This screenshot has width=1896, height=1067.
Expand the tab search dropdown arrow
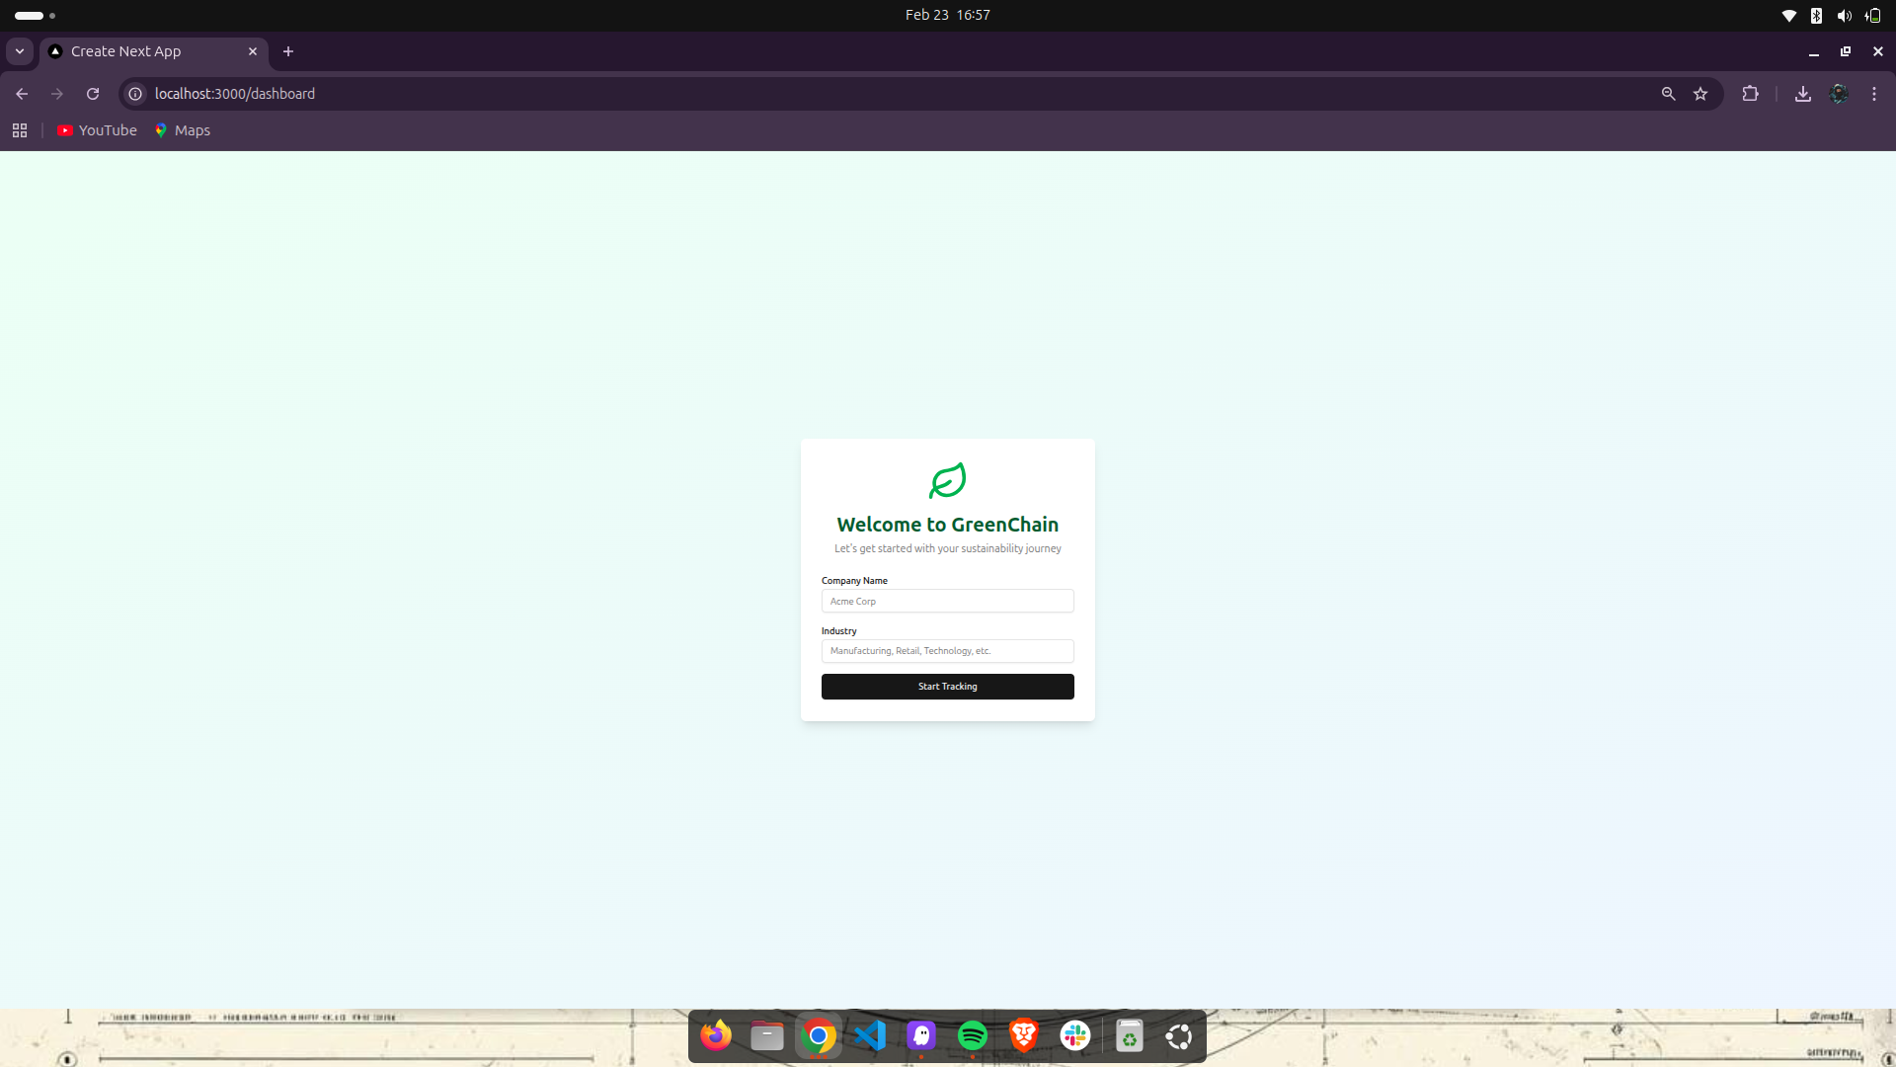point(20,51)
